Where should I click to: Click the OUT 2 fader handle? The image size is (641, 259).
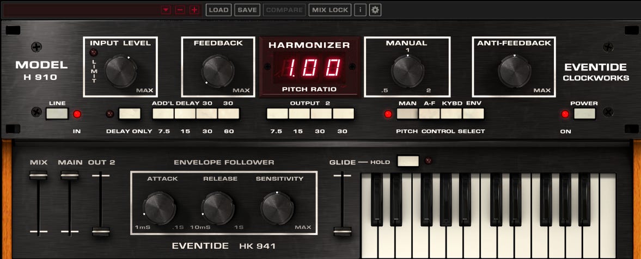pyautogui.click(x=101, y=232)
